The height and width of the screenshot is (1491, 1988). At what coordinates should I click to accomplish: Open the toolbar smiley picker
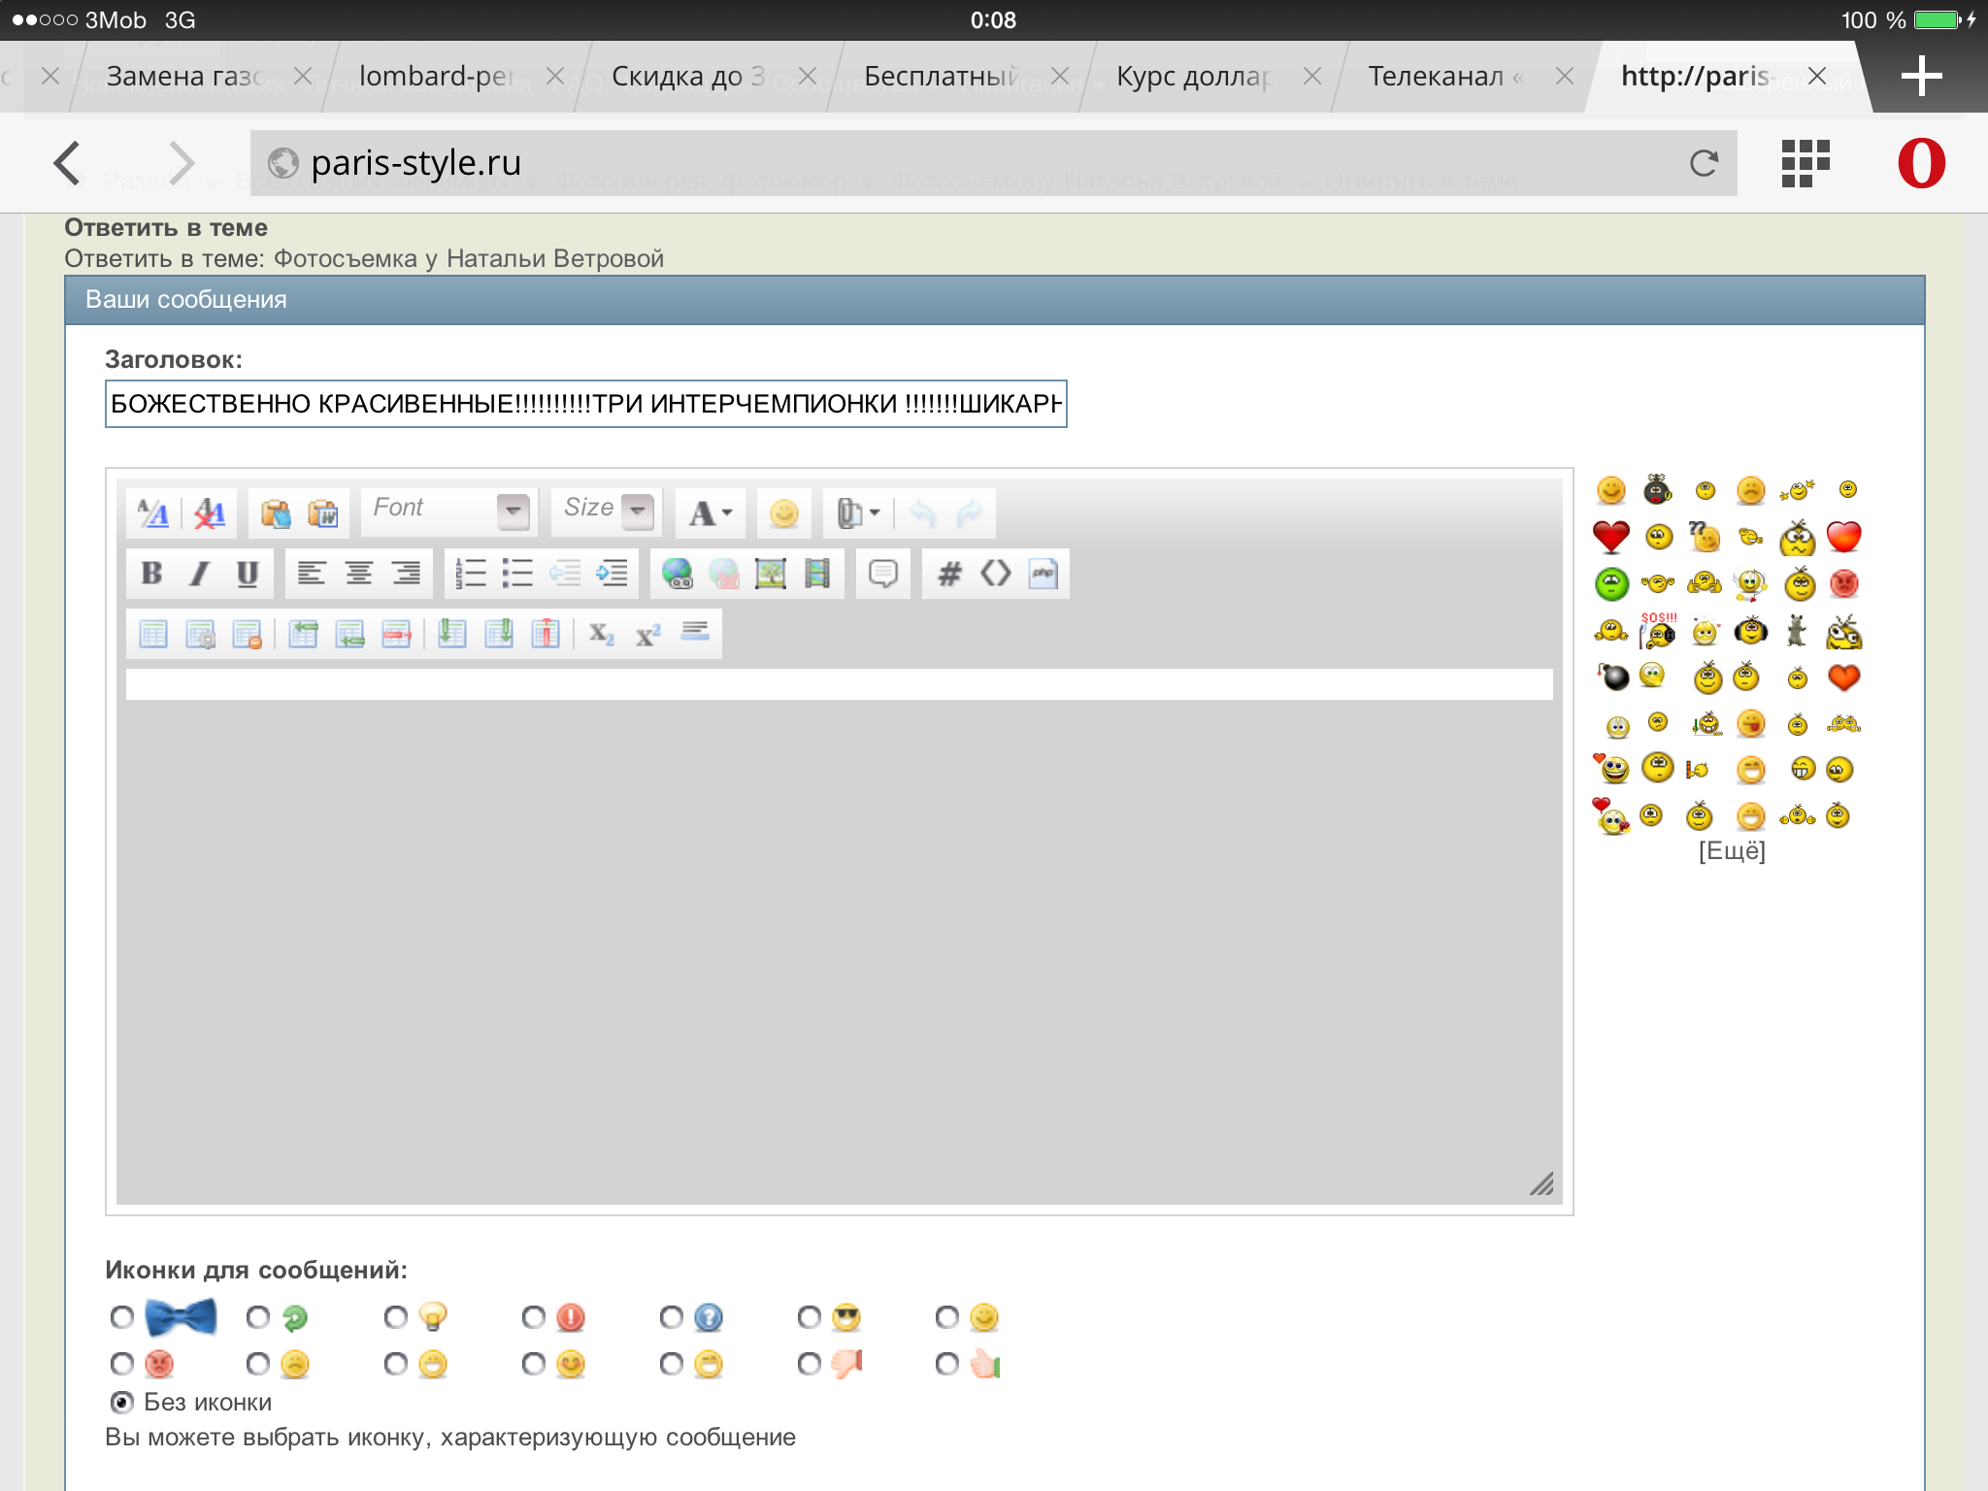[783, 514]
